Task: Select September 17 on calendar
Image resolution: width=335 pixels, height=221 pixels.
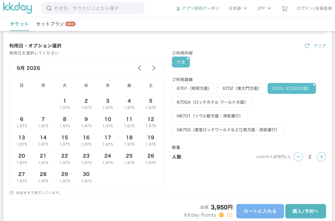Action: 108,140
